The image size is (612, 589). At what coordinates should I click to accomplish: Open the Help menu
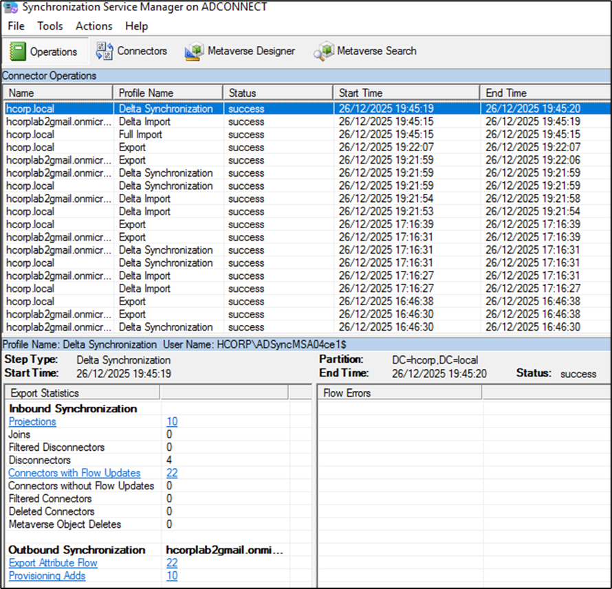pos(136,26)
